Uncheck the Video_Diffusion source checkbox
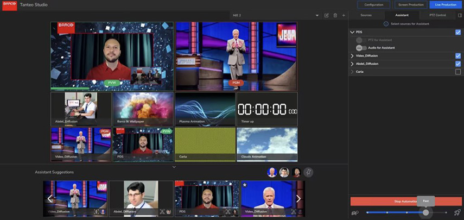Image resolution: width=464 pixels, height=220 pixels. [x=458, y=55]
